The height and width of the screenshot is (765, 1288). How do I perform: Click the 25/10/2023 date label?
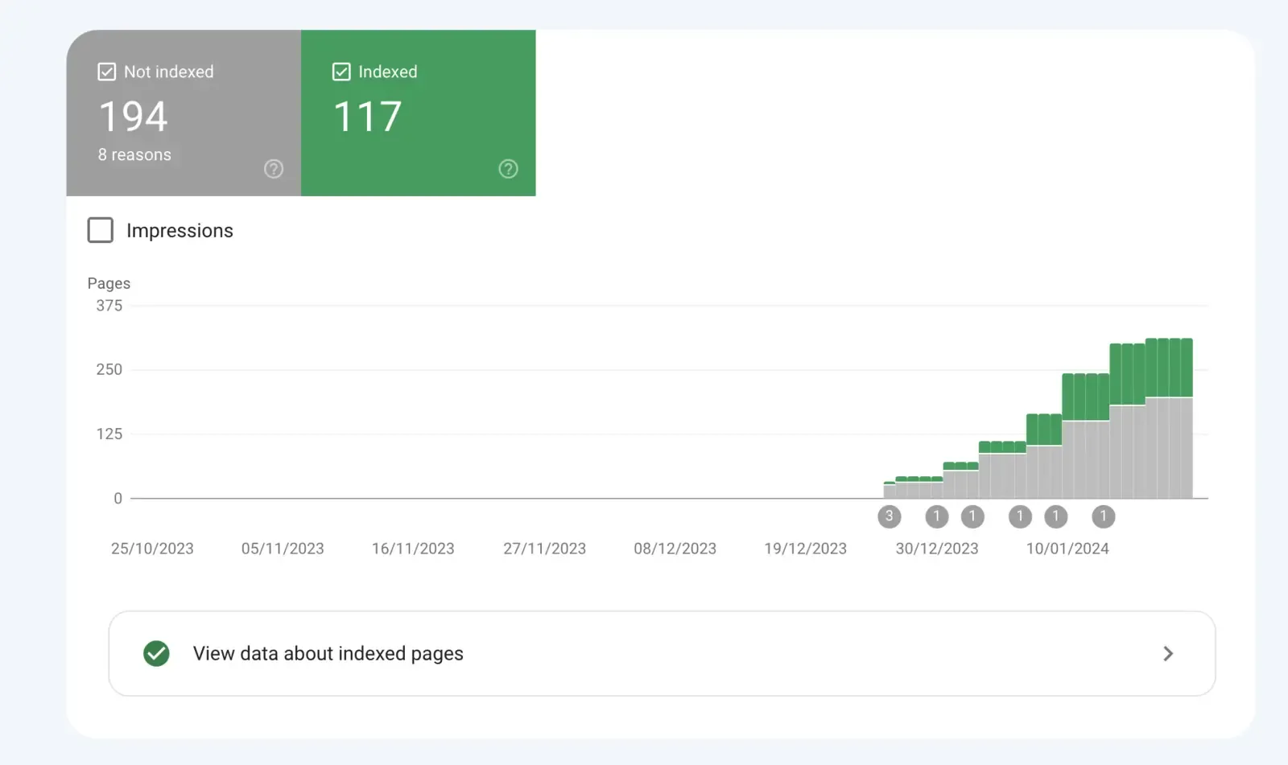click(x=152, y=549)
